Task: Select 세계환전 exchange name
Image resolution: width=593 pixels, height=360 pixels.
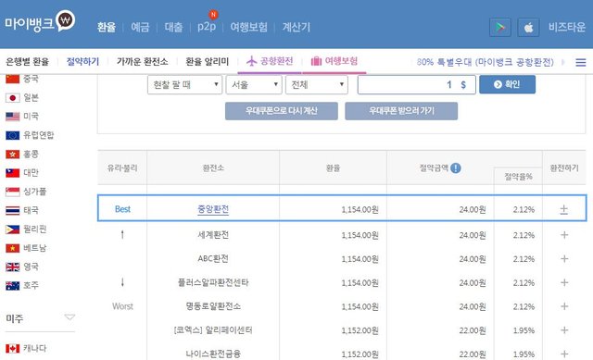Action: coord(213,235)
